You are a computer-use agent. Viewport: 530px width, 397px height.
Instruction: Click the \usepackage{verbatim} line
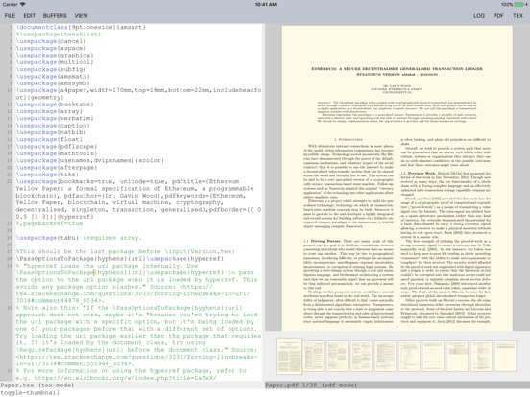pos(55,119)
